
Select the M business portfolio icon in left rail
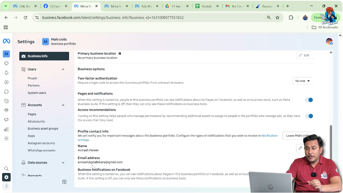pyautogui.click(x=6, y=54)
